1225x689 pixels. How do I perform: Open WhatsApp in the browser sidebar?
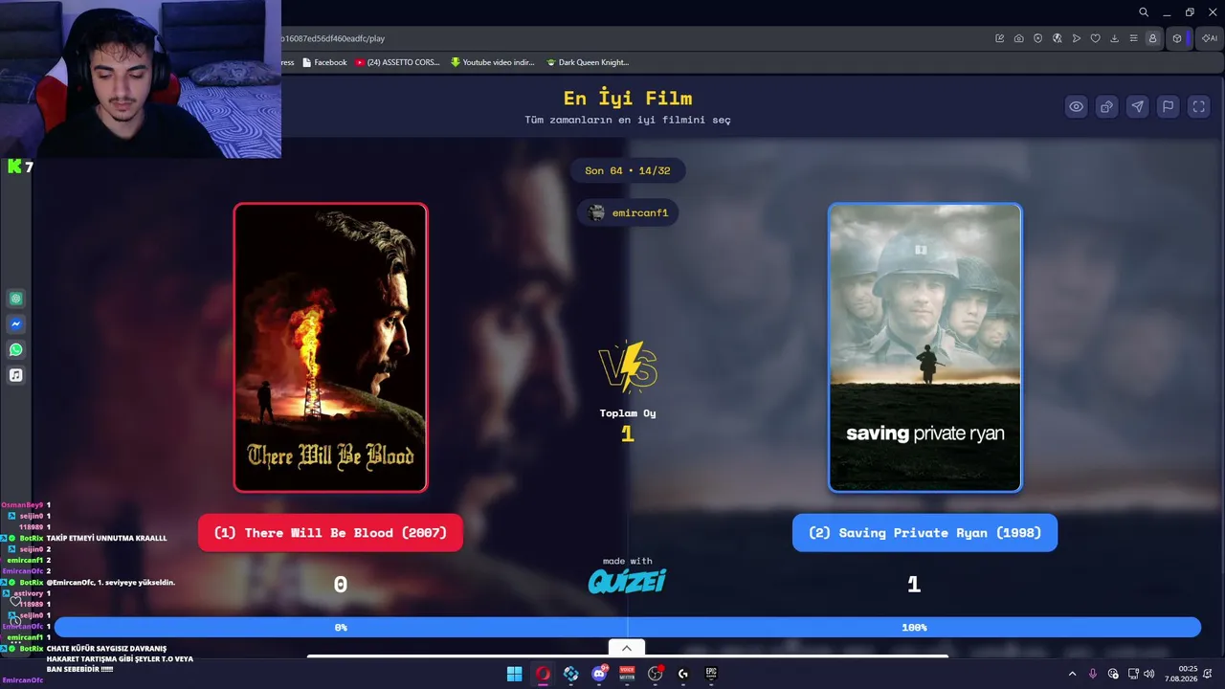pyautogui.click(x=16, y=349)
